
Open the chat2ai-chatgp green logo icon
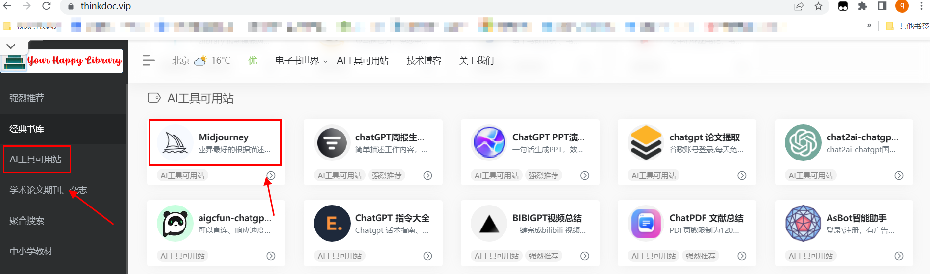pos(803,143)
